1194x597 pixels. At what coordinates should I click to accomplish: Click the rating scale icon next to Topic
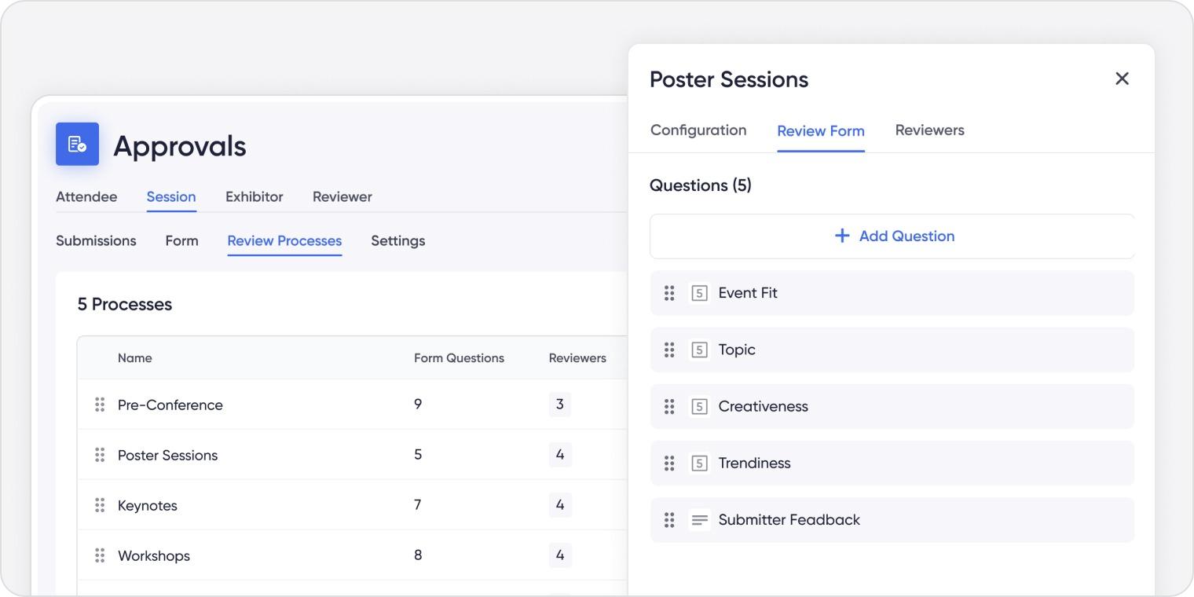pyautogui.click(x=699, y=350)
